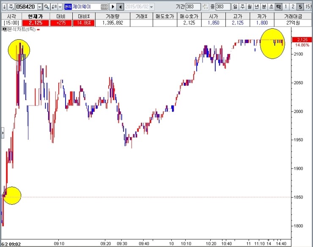This screenshot has width=313, height=247.
Task: Click the red dash marker after chart title
Action: coord(38,30)
